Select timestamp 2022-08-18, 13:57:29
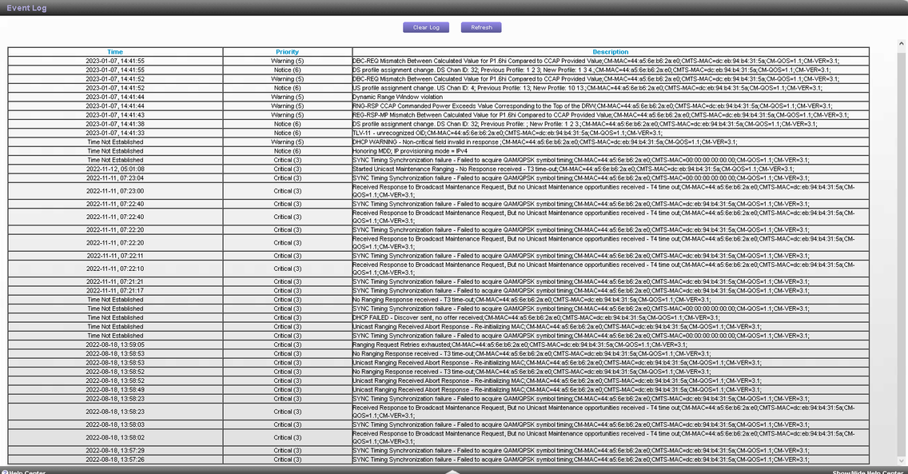908x474 pixels. pos(114,450)
